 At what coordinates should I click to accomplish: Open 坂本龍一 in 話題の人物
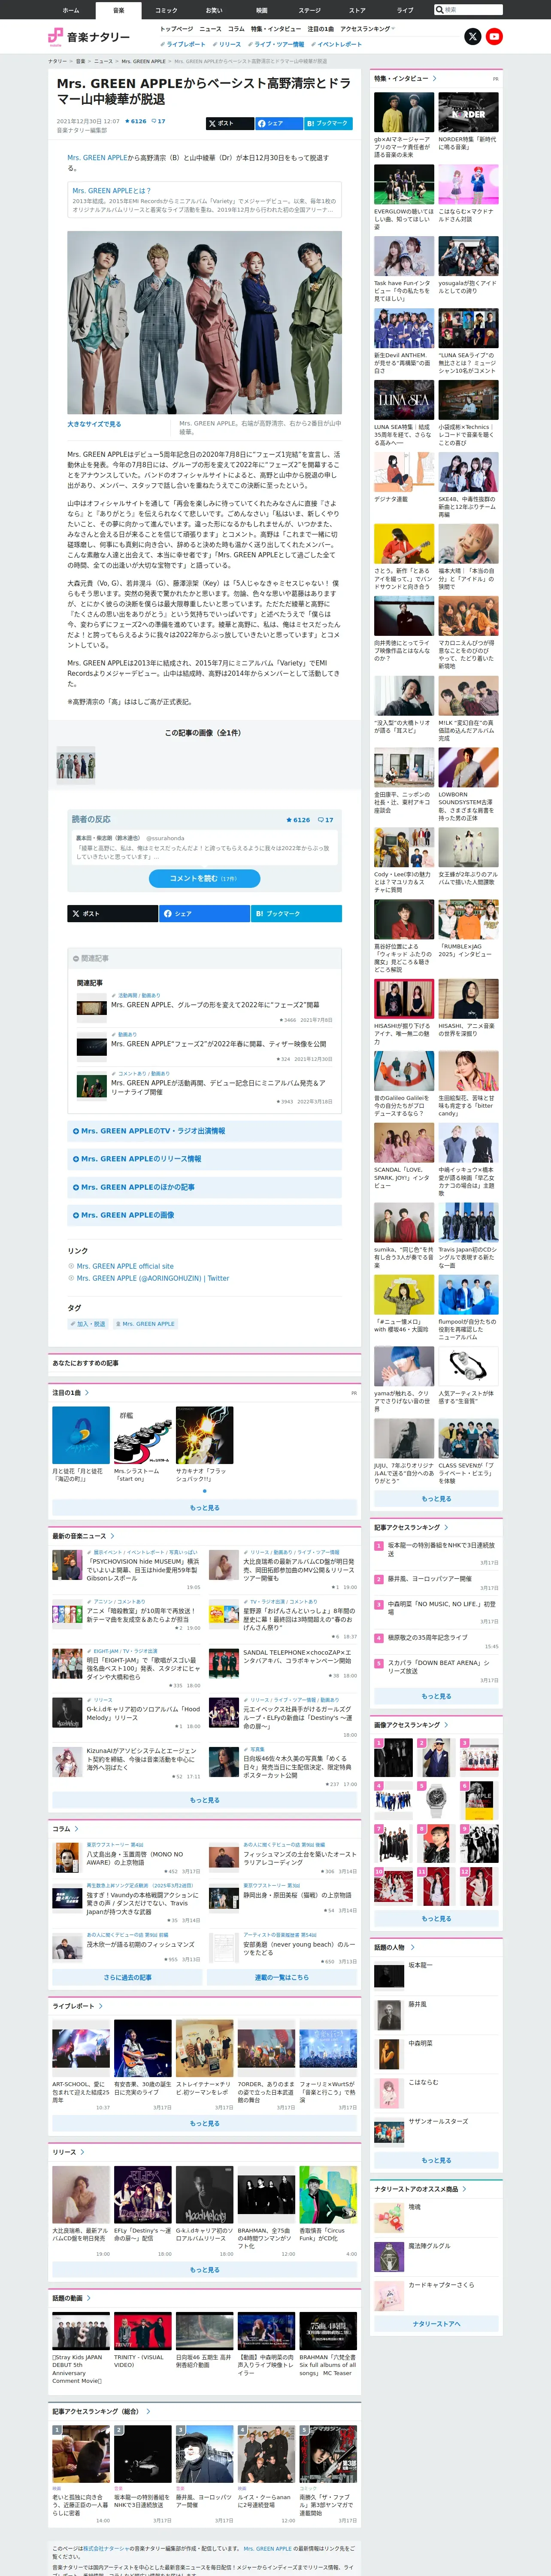(420, 1965)
